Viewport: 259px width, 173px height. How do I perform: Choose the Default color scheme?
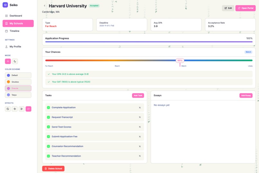(18, 75)
